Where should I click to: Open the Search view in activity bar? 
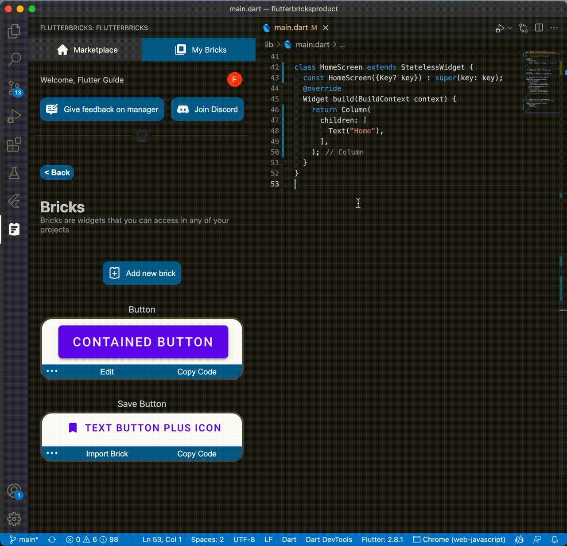[x=14, y=59]
